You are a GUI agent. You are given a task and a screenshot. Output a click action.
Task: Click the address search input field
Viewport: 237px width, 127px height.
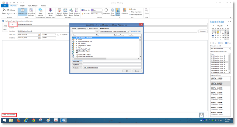[84, 31]
